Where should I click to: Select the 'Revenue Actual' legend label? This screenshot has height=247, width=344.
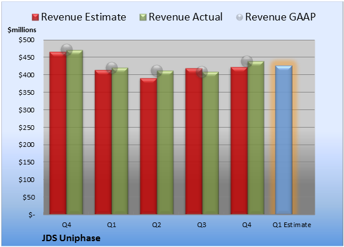(x=185, y=17)
